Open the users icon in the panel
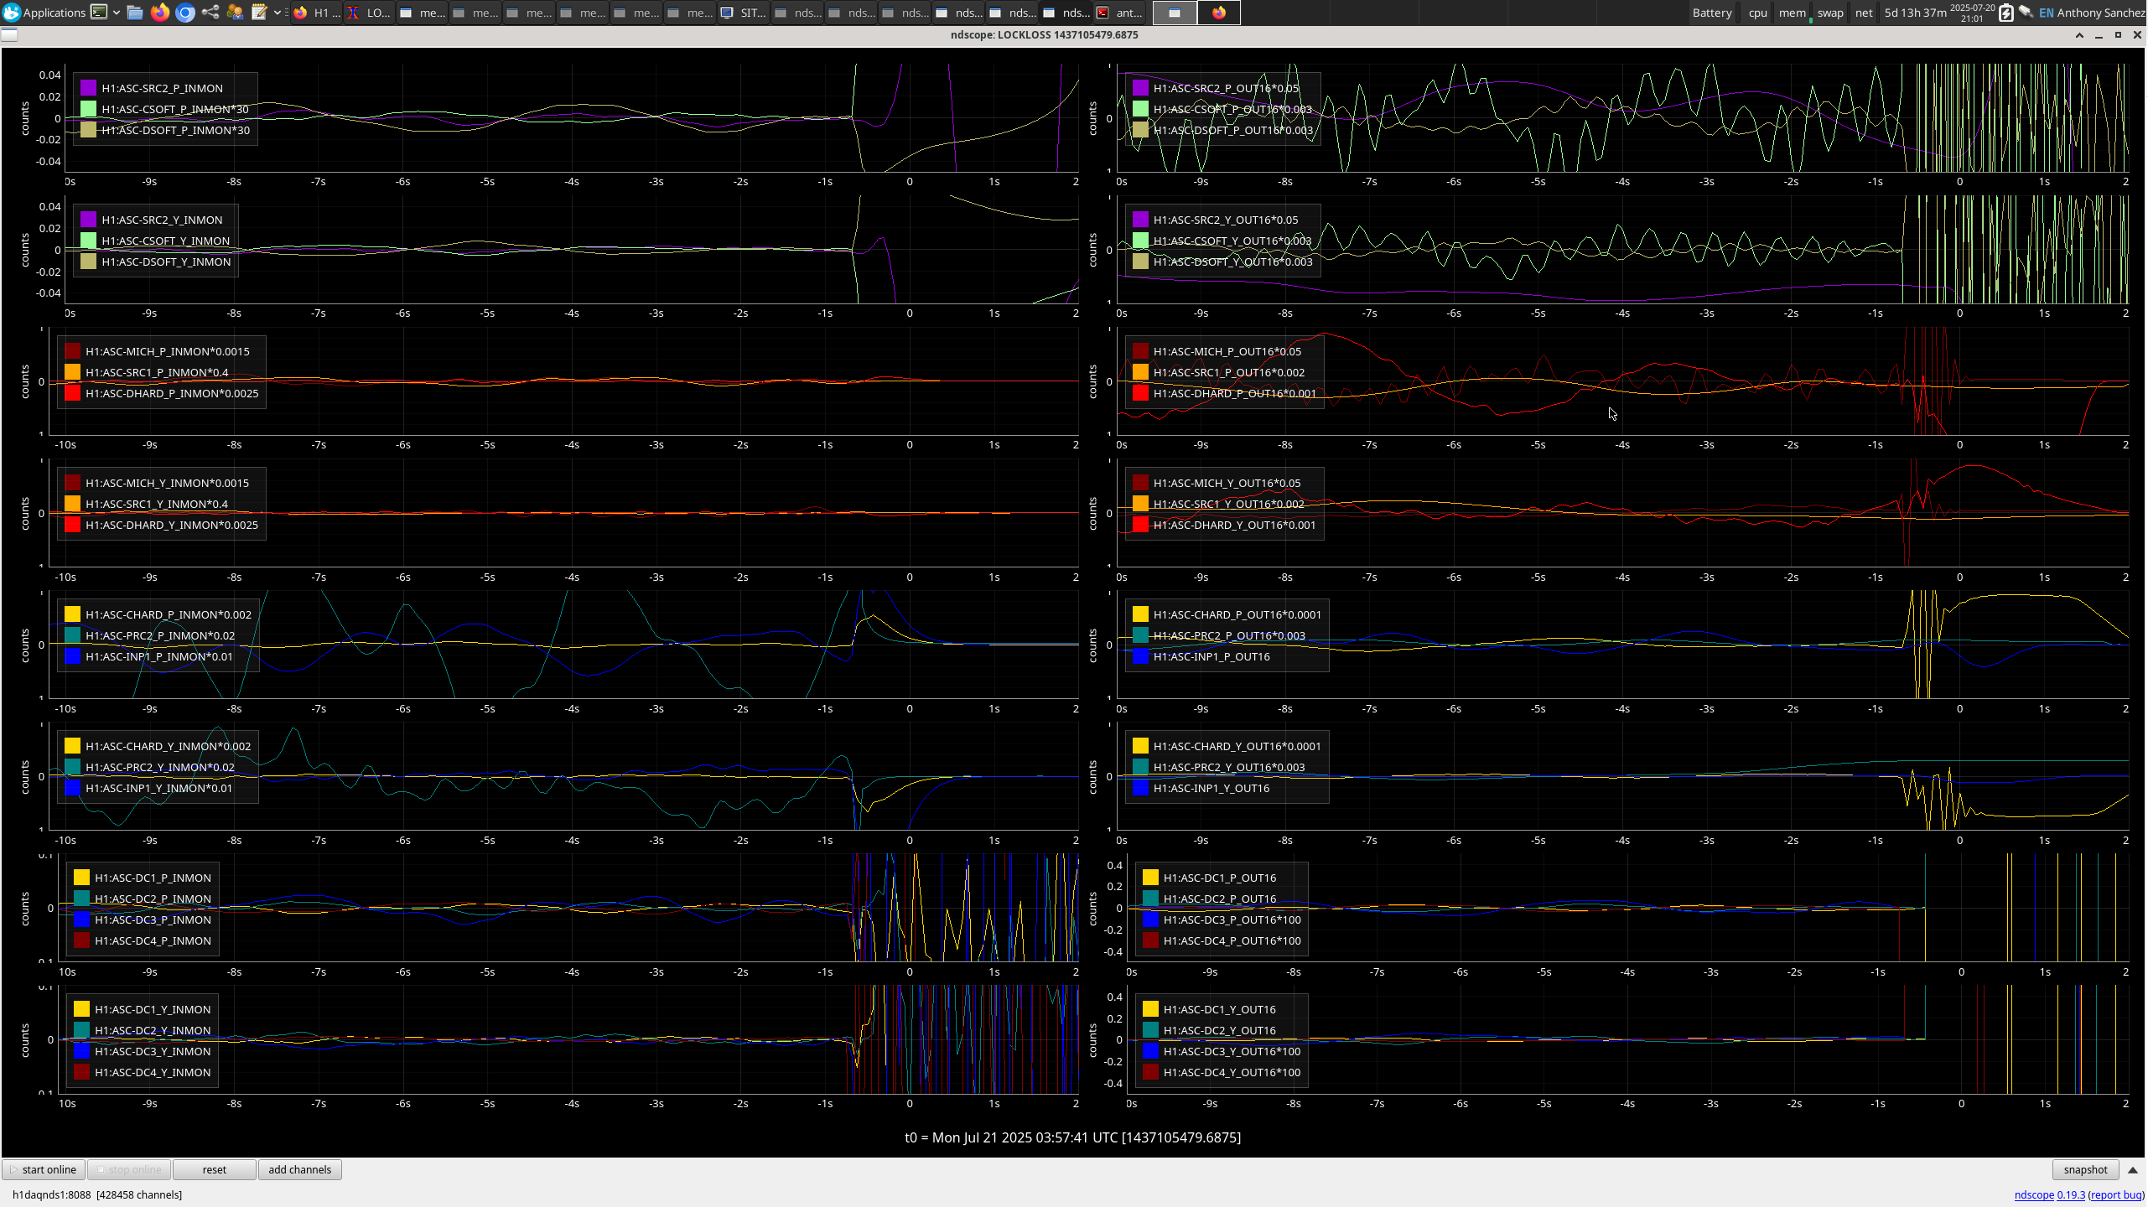The image size is (2148, 1207). [235, 13]
